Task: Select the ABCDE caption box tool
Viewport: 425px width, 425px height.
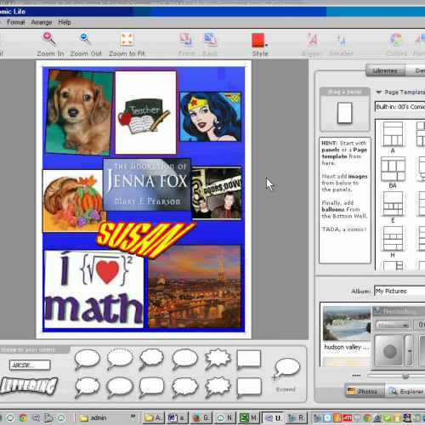Action: 30,365
